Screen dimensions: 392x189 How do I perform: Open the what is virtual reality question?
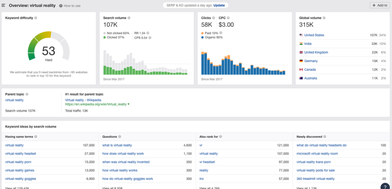tap(117, 145)
